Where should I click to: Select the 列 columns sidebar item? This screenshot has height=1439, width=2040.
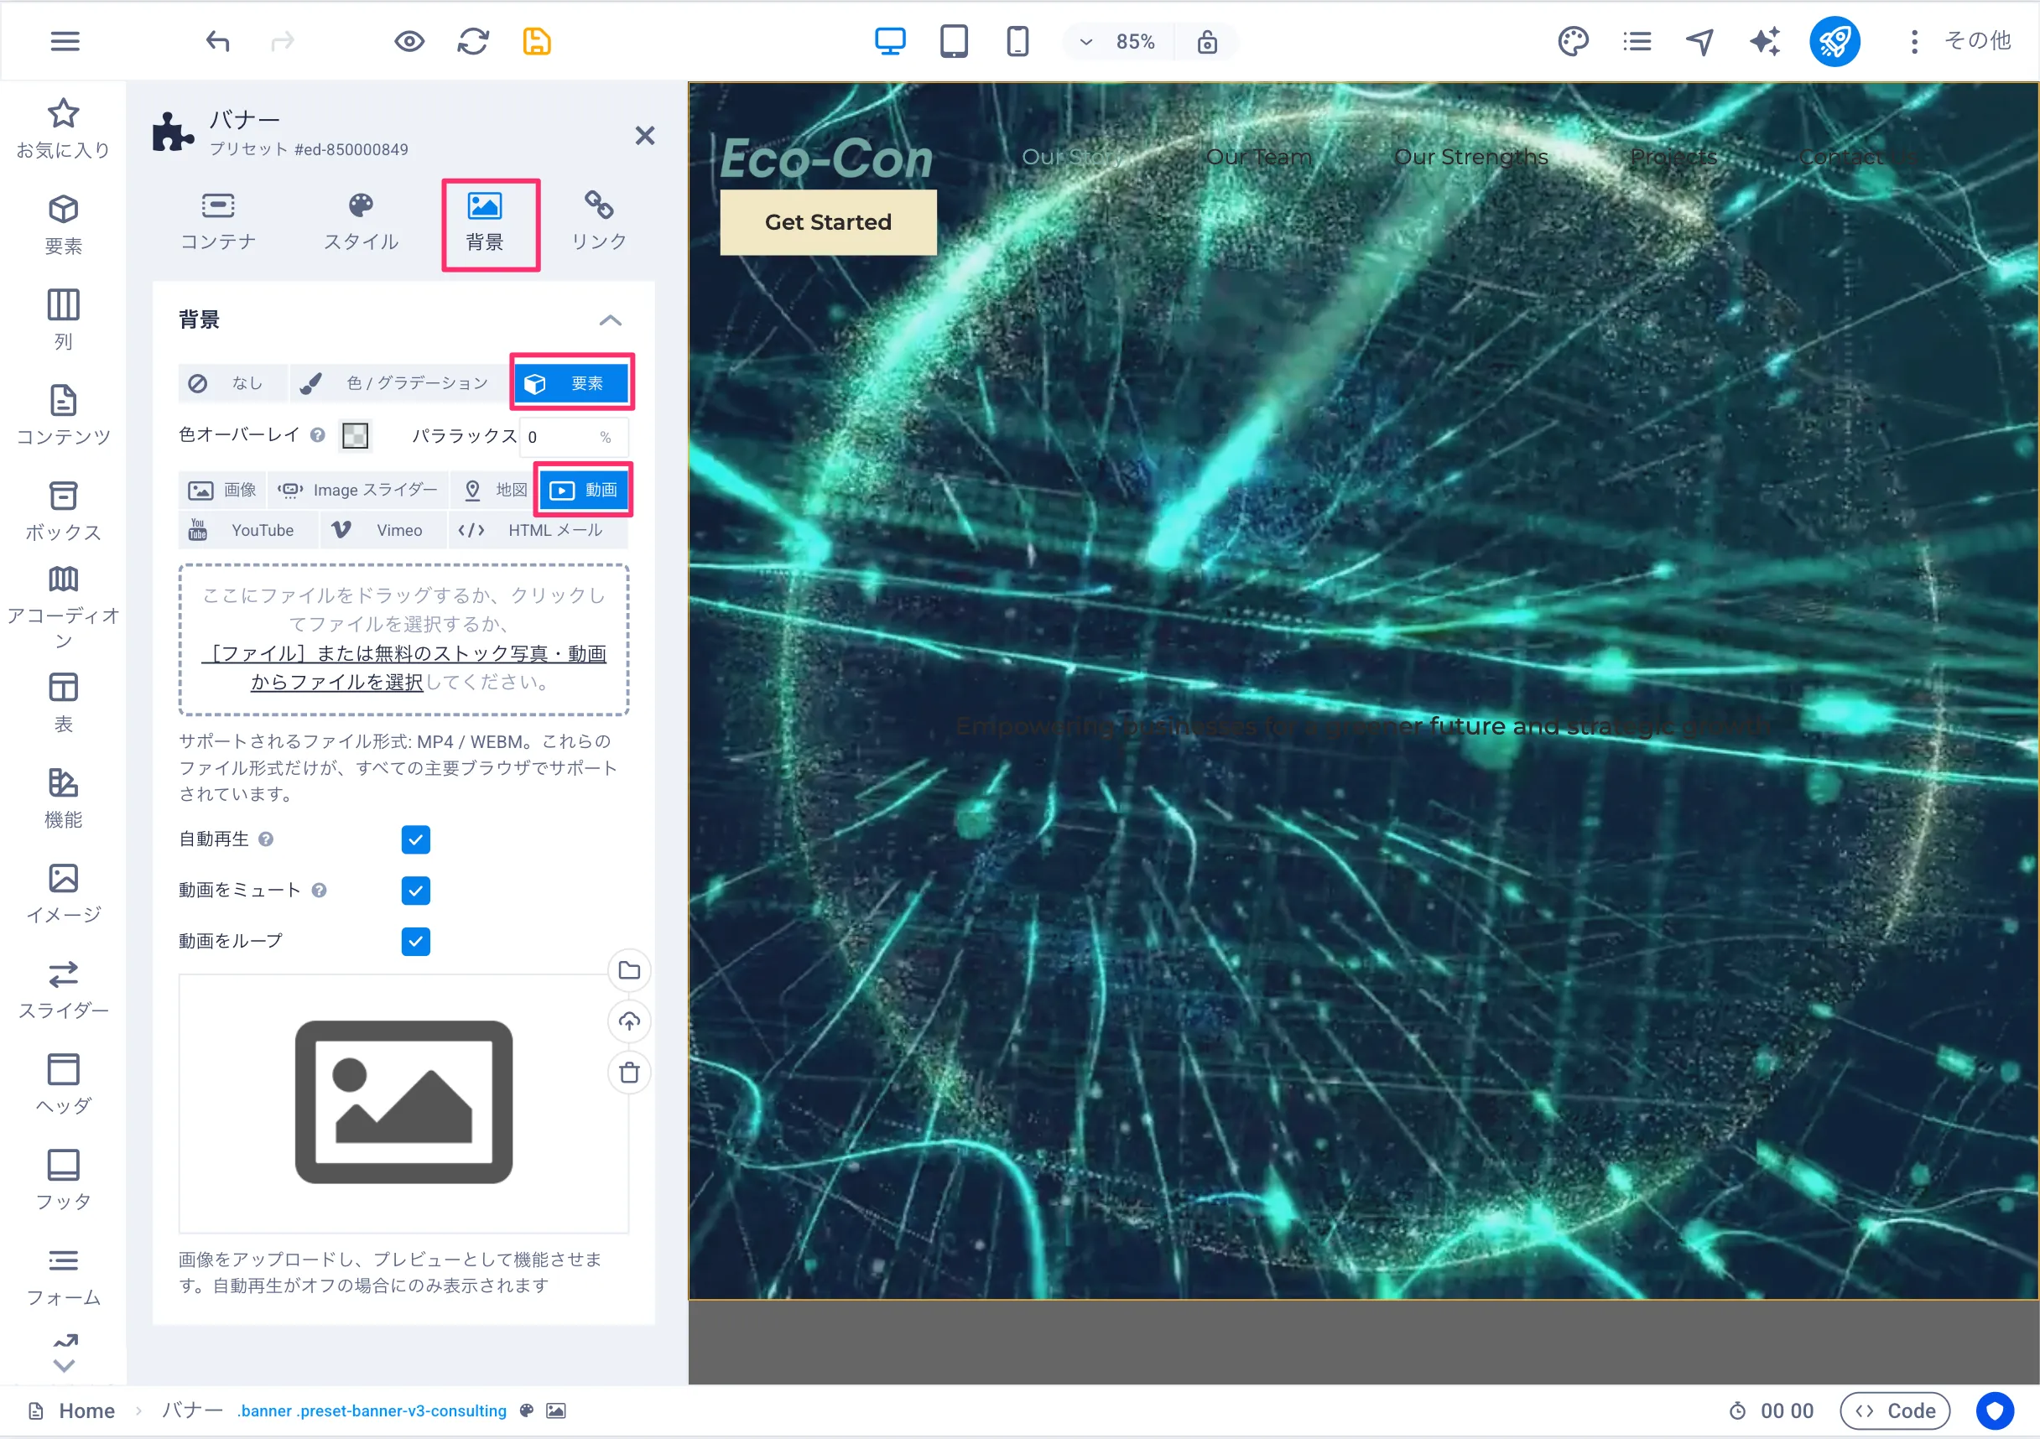(x=63, y=319)
